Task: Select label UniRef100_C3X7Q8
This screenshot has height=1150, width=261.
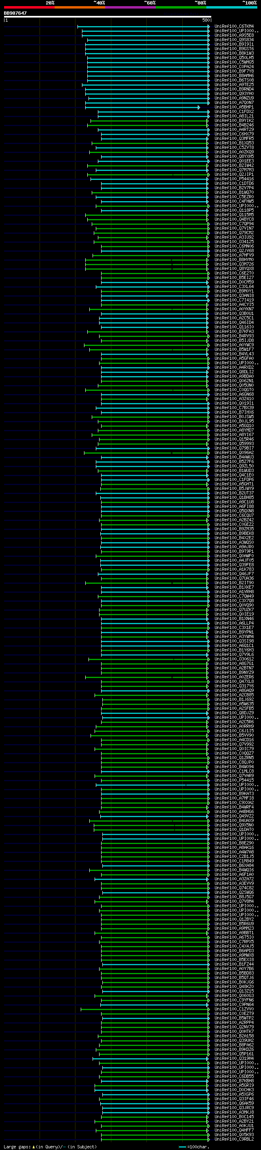Action: point(234,601)
